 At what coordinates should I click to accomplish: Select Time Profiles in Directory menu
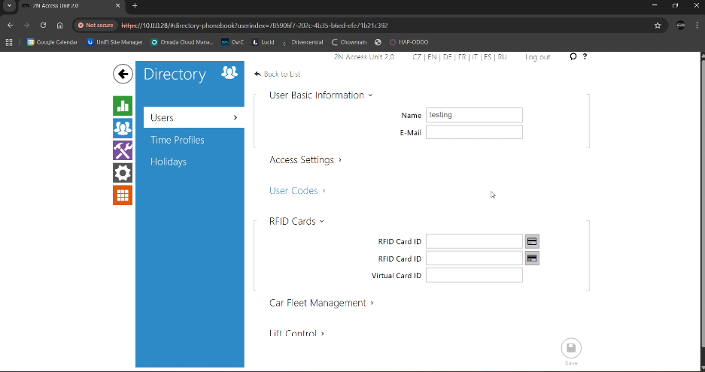pyautogui.click(x=178, y=140)
